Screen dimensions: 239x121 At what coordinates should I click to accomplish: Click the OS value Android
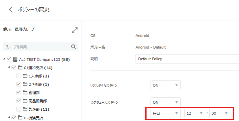(x=142, y=36)
